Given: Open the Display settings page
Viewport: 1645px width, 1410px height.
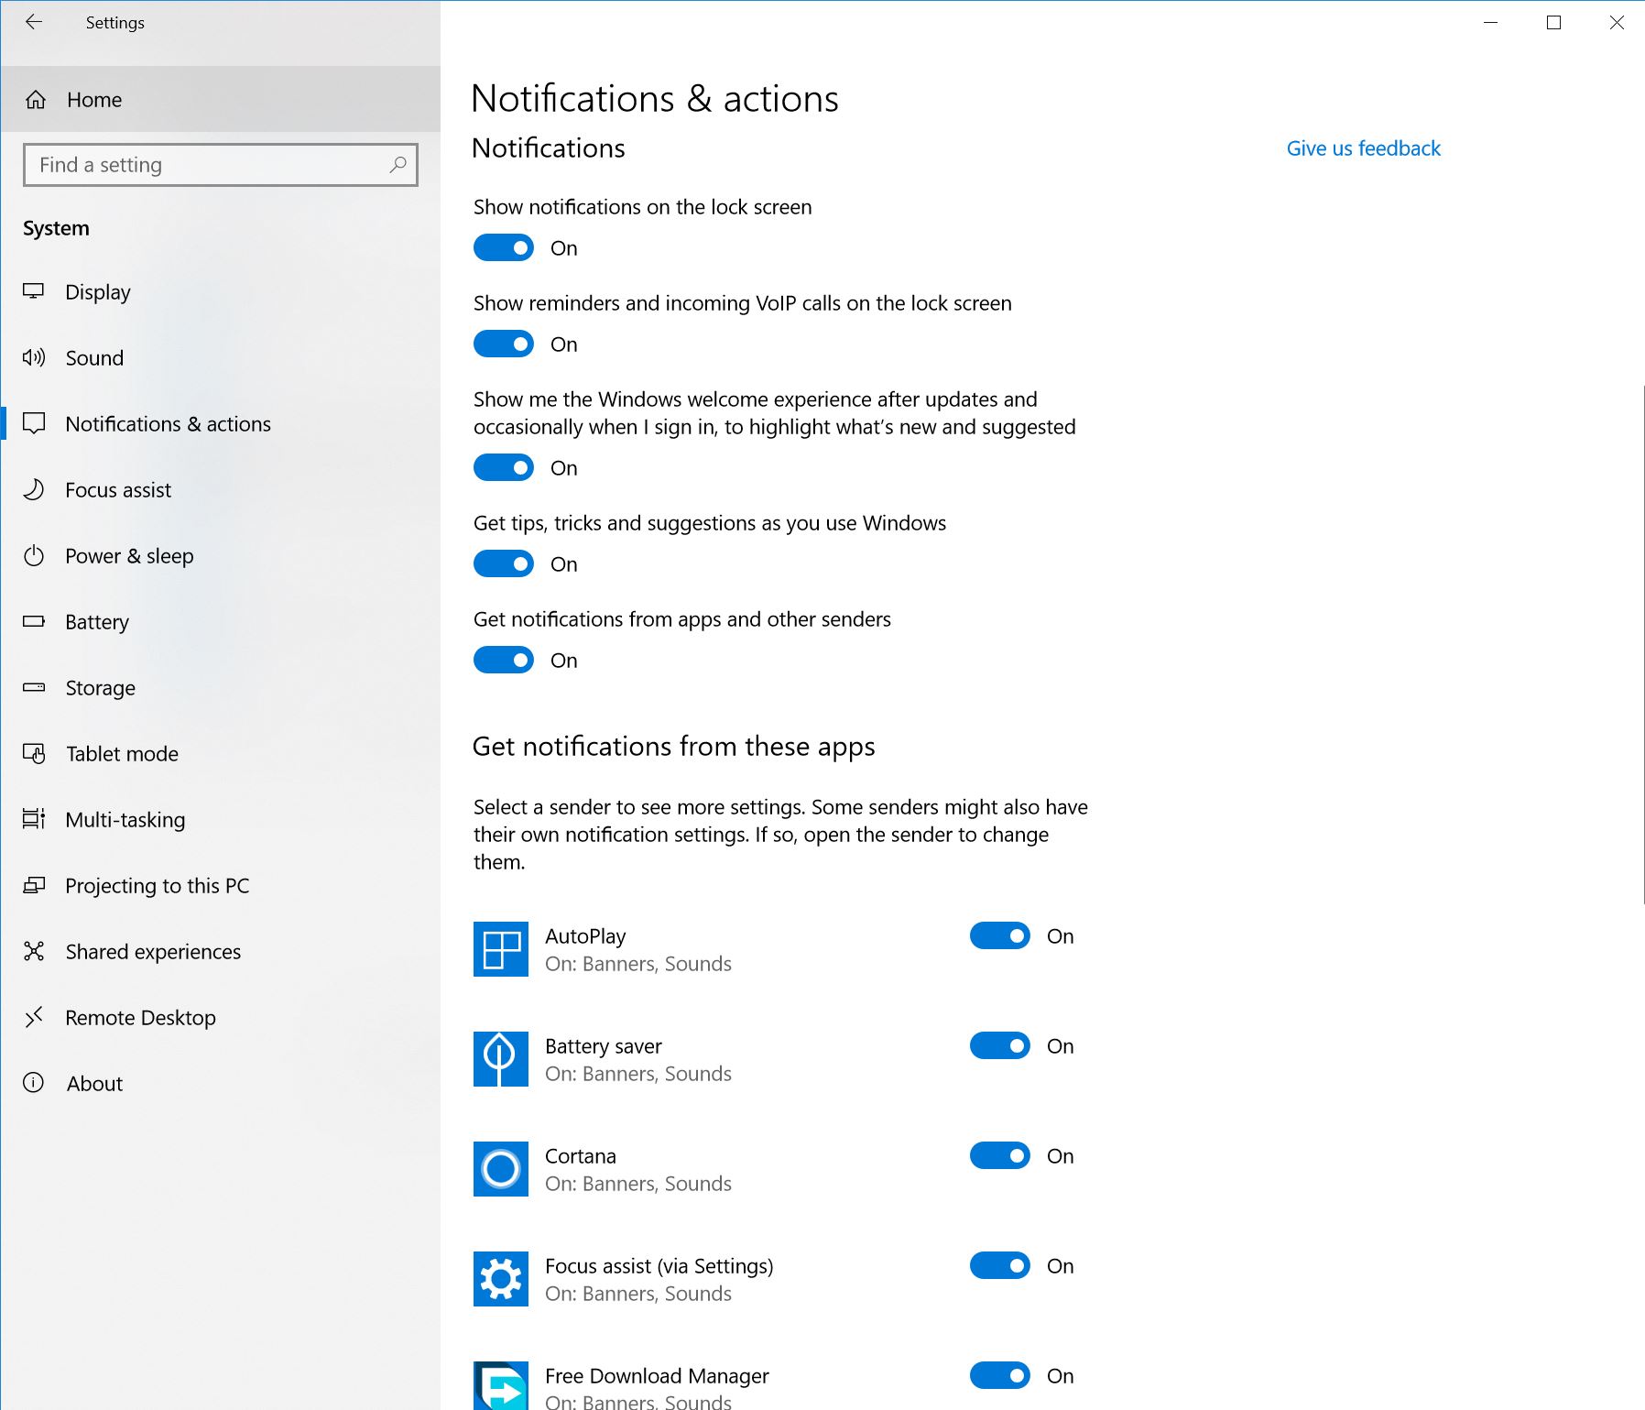Looking at the screenshot, I should pos(221,291).
